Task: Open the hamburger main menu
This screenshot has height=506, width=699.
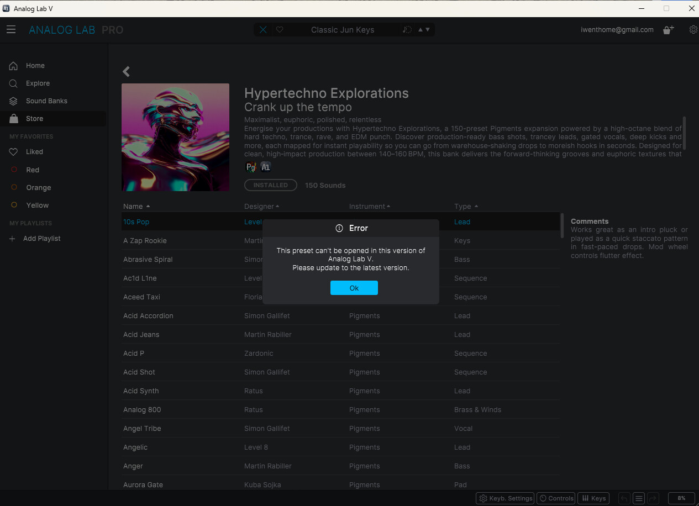Action: pos(11,30)
